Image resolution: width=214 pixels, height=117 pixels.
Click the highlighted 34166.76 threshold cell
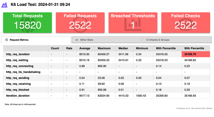(196, 54)
